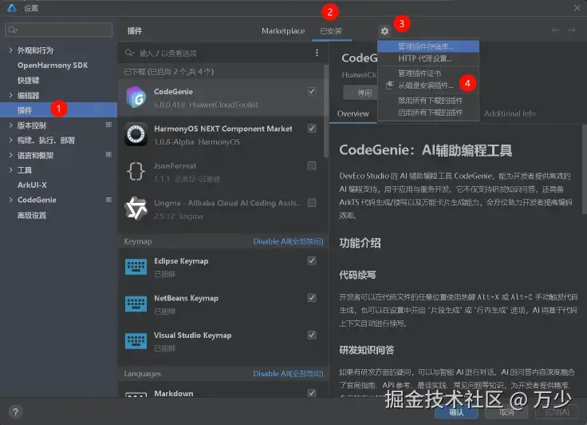
Task: Choose 启用所有下载的插件 menu item
Action: point(428,113)
